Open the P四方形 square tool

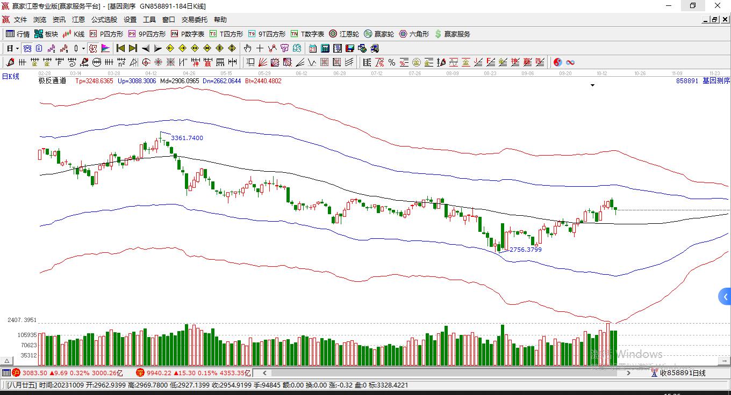(x=106, y=34)
